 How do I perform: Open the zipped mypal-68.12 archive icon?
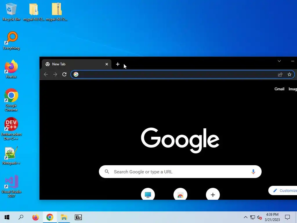pos(57,12)
